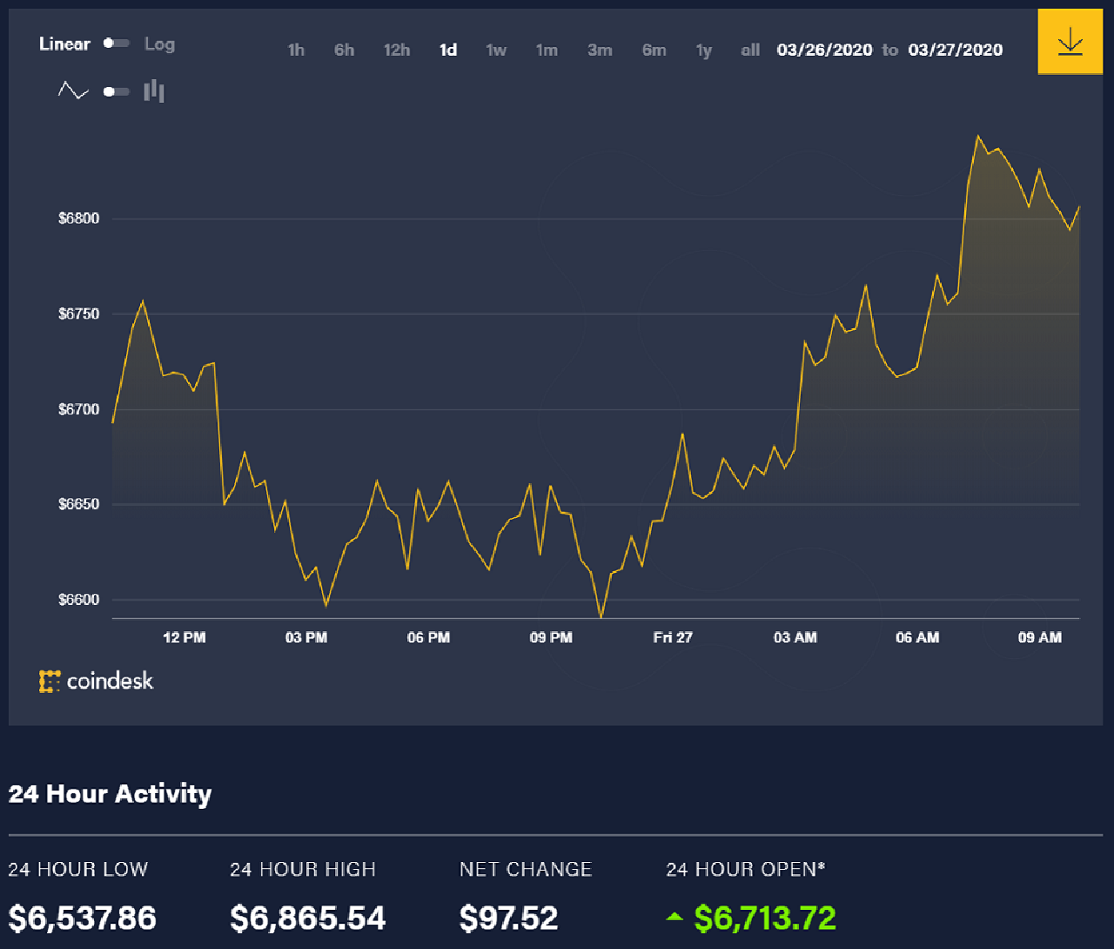The image size is (1114, 949).
Task: Choose the Log scale label
Action: (159, 44)
